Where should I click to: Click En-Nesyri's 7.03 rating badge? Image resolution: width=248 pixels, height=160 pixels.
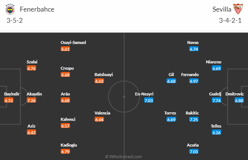pyautogui.click(x=149, y=101)
